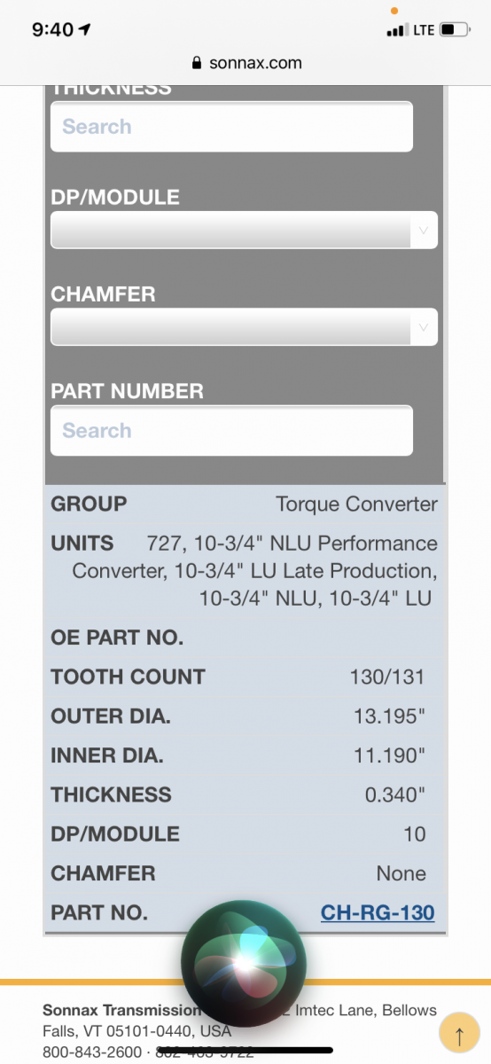
Task: Tap the 800-843-2600 phone number
Action: tap(91, 1052)
